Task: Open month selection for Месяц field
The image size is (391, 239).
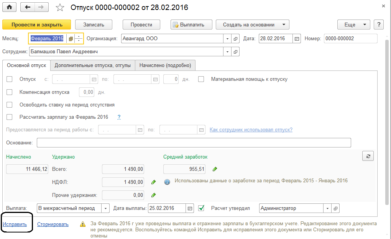Action: point(71,39)
